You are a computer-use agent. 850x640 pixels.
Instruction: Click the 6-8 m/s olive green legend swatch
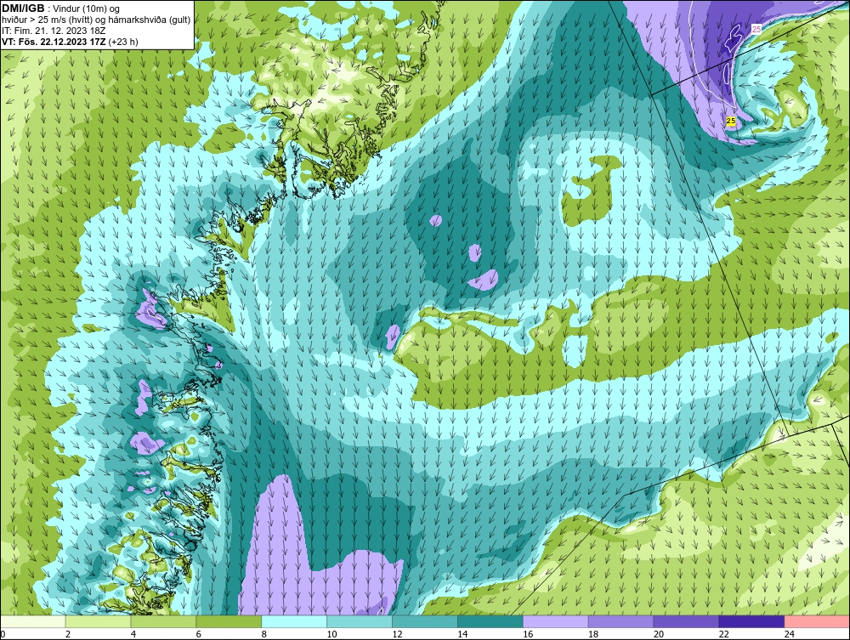coord(229,621)
